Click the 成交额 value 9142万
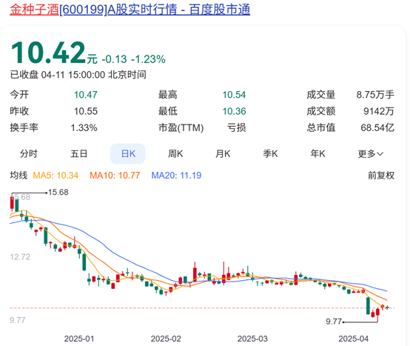This screenshot has height=346, width=410. tap(379, 111)
